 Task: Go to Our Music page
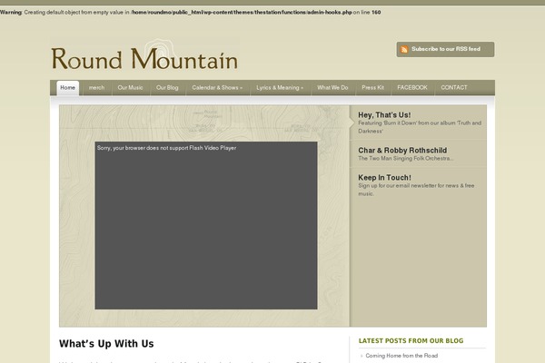click(x=130, y=87)
